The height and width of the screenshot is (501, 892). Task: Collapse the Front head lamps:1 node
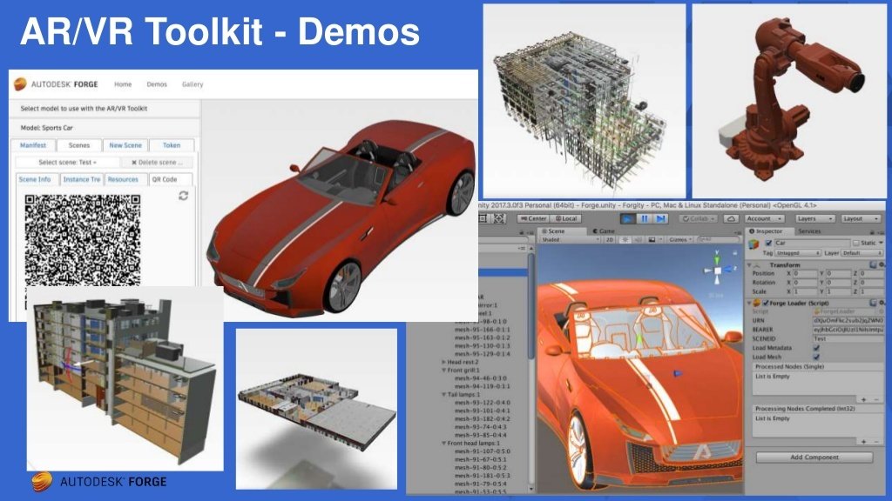tap(443, 443)
